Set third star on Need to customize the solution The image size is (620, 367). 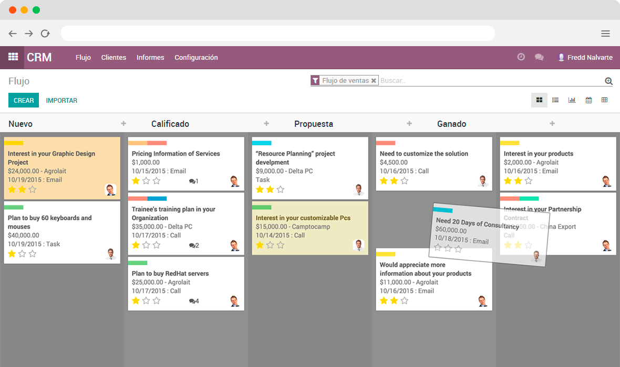(404, 180)
